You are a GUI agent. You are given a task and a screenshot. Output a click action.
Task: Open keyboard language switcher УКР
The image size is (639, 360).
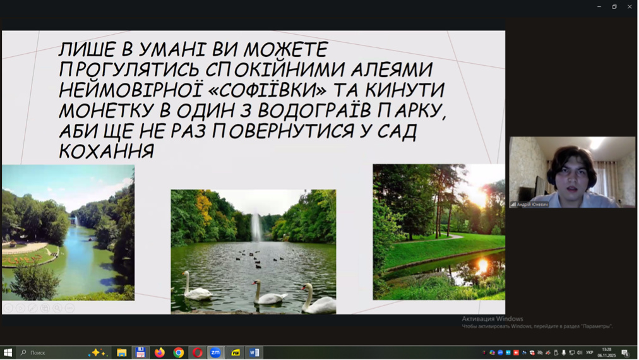(590, 352)
